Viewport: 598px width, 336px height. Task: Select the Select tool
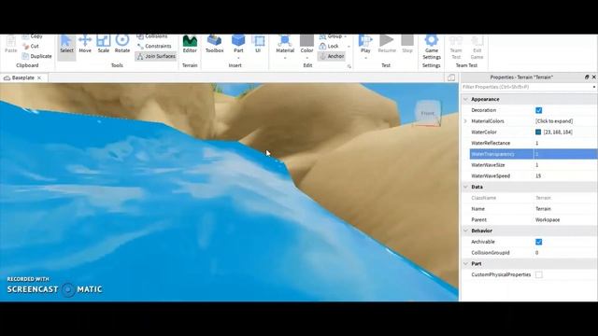pos(66,44)
